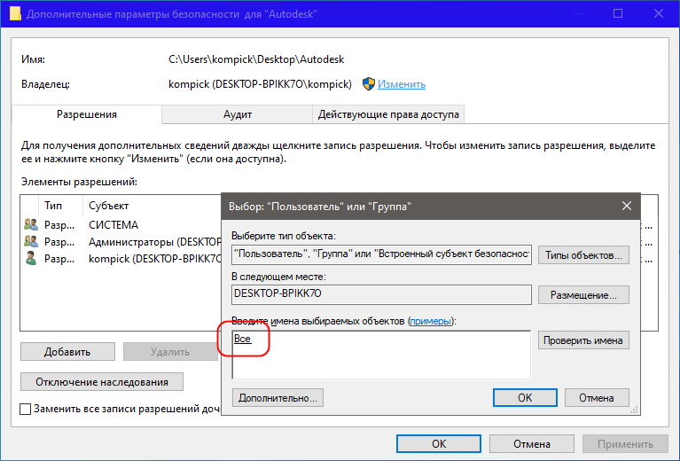Click the Изменить owner link

[x=402, y=84]
